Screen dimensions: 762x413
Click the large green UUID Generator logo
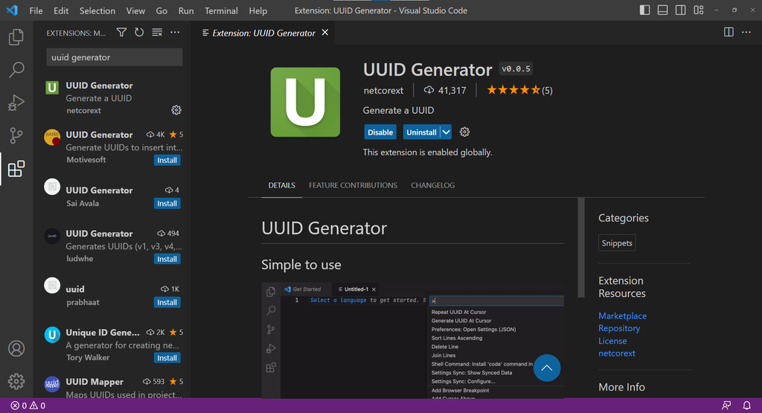point(305,102)
